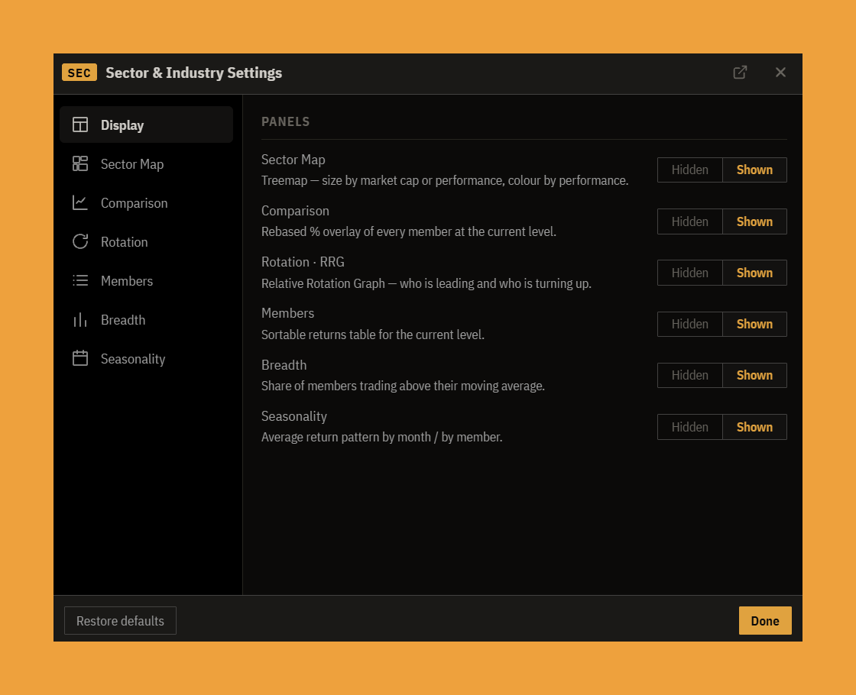The image size is (856, 695).
Task: Close the Sector & Industry Settings dialog
Action: click(780, 73)
